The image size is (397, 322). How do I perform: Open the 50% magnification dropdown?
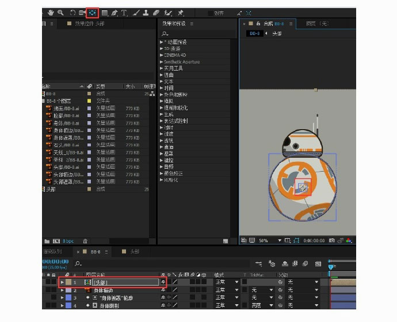(x=270, y=240)
